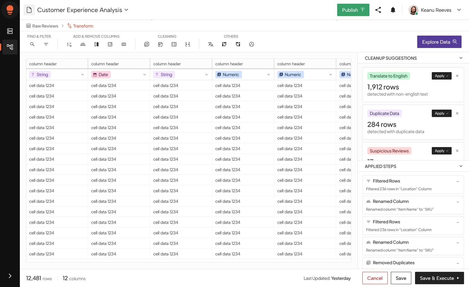Image resolution: width=469 pixels, height=287 pixels.
Task: Remove the first Renamed Column step
Action: coord(458,202)
